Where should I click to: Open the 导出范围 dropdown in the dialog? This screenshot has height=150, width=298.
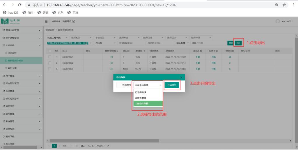148,85
